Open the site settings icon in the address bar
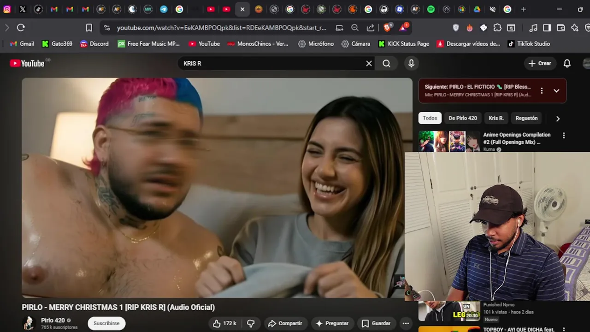This screenshot has height=332, width=590. [107, 28]
